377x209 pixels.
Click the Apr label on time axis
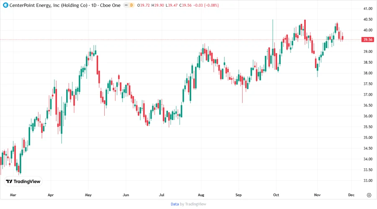point(51,195)
